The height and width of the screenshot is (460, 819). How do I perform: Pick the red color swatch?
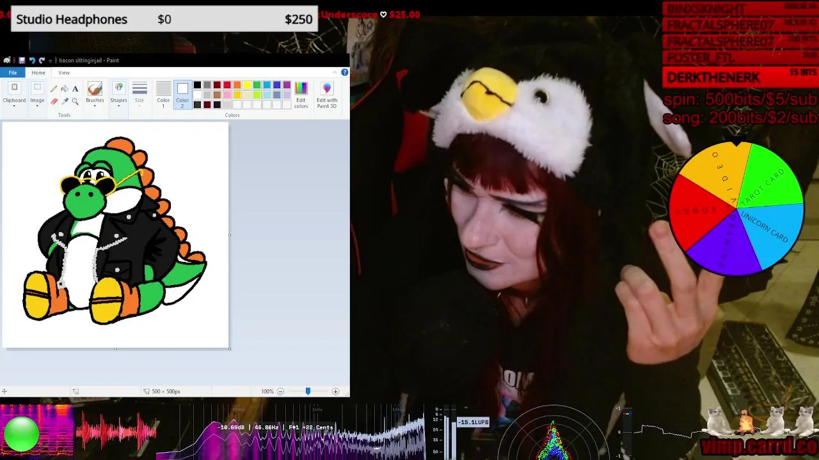(x=227, y=84)
